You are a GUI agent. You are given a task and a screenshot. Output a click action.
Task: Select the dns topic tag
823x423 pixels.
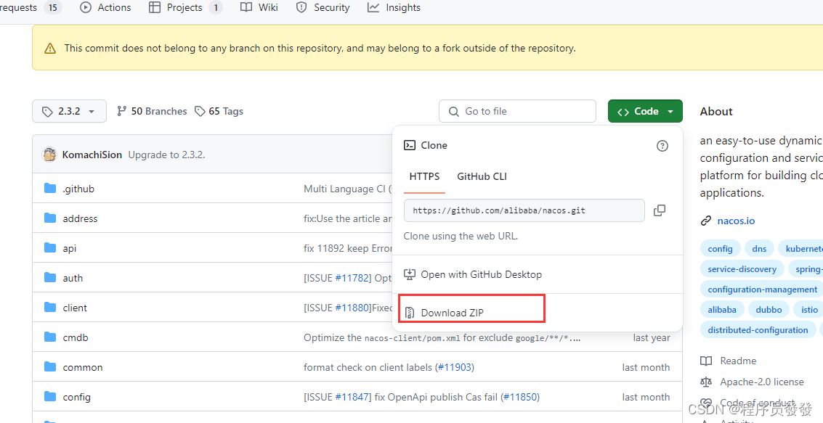[x=759, y=248]
